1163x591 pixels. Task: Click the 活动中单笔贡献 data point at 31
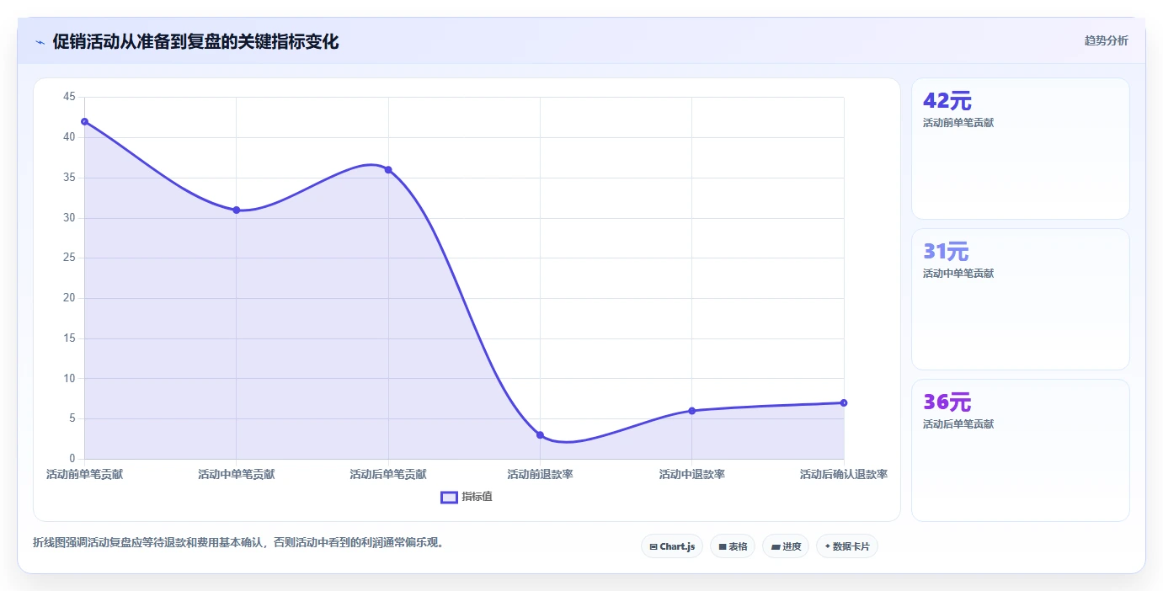[237, 210]
